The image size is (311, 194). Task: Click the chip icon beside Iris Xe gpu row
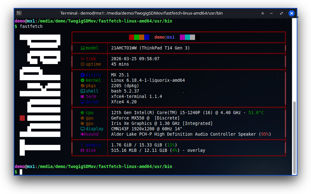(x=82, y=123)
